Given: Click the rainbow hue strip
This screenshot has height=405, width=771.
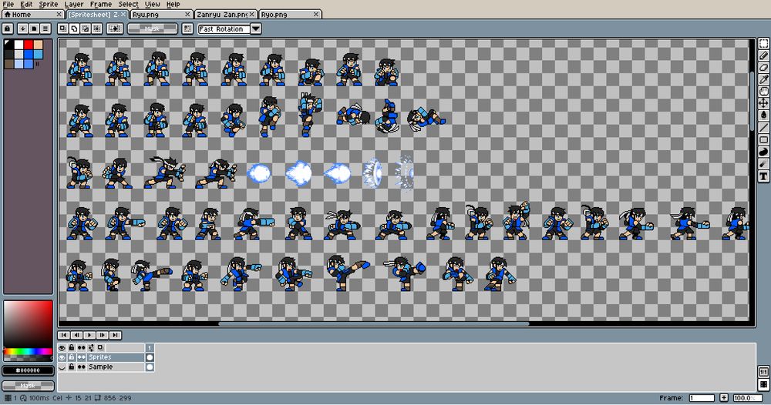Looking at the screenshot, I should pyautogui.click(x=28, y=352).
